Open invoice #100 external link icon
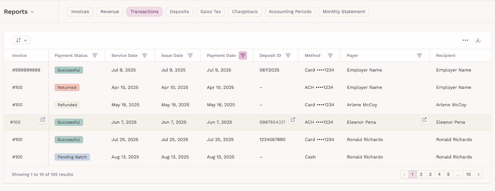This screenshot has width=495, height=191. (43, 120)
